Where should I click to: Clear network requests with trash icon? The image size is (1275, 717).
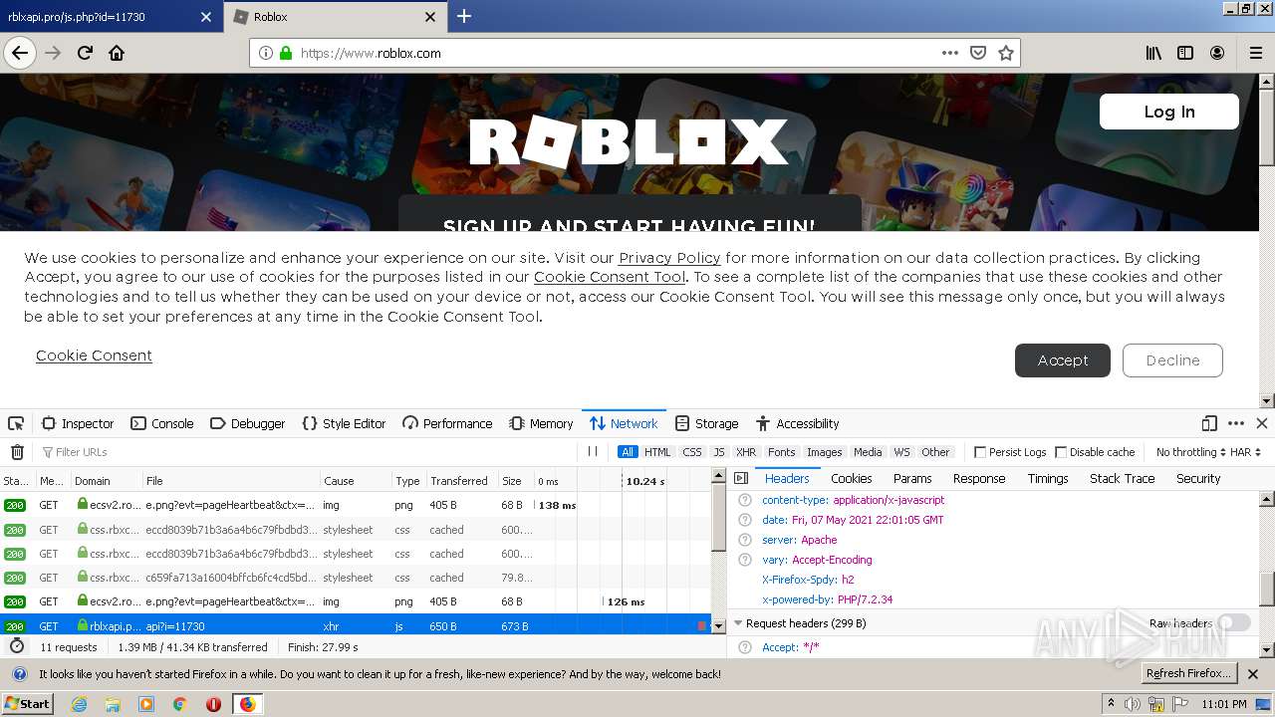coord(17,452)
